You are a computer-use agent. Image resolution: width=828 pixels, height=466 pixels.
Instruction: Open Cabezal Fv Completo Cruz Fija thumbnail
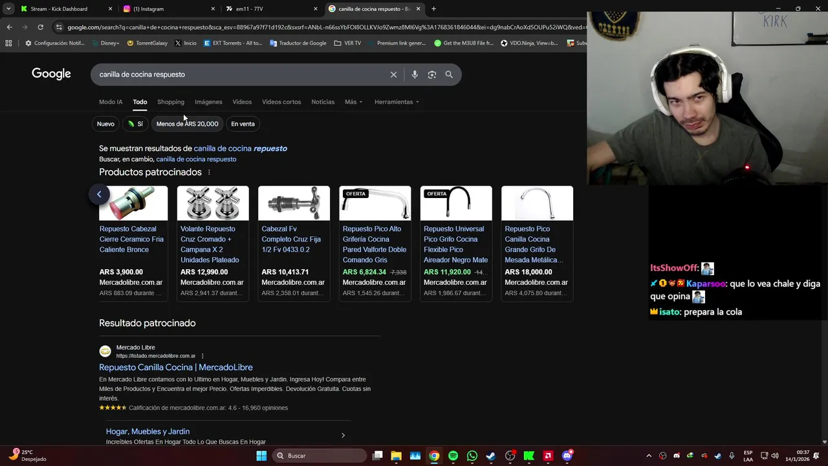294,203
